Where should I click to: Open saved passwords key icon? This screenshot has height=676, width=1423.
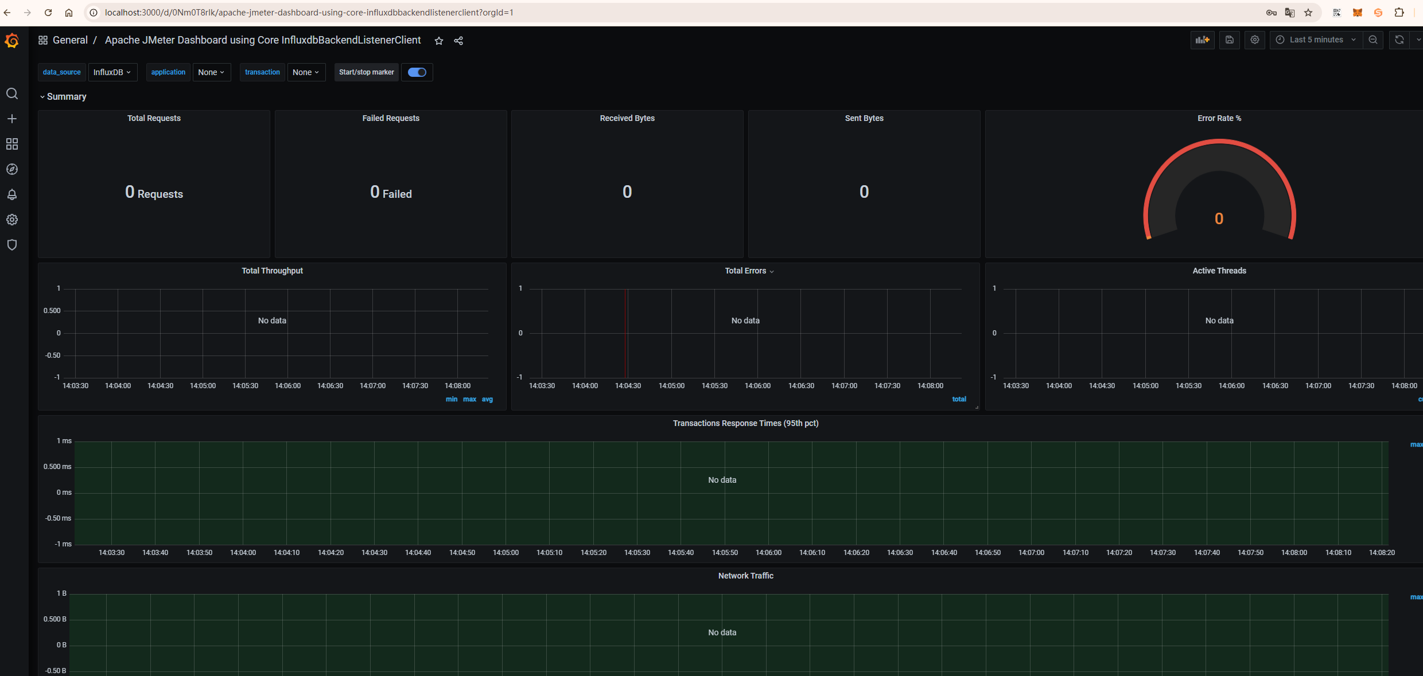coord(1272,13)
